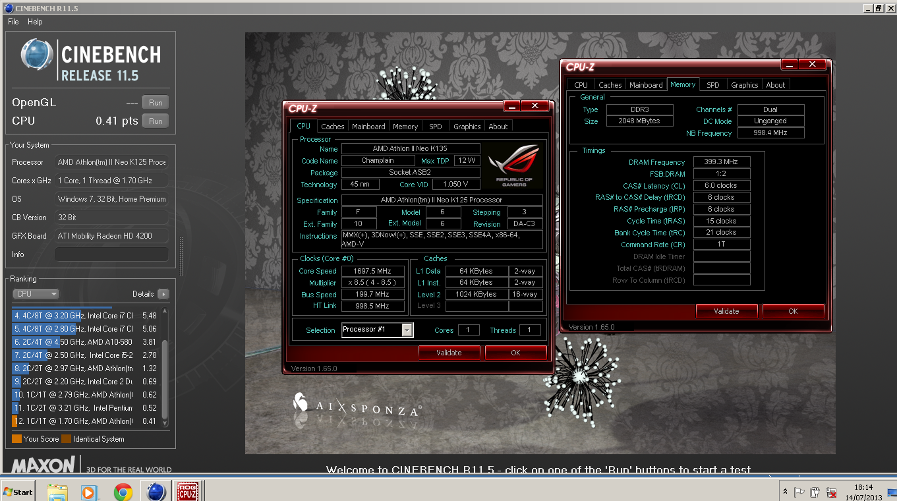The width and height of the screenshot is (897, 501).
Task: Select ranking row 2C/2T @ 2.20 GHz Core 2 Duo
Action: (86, 382)
